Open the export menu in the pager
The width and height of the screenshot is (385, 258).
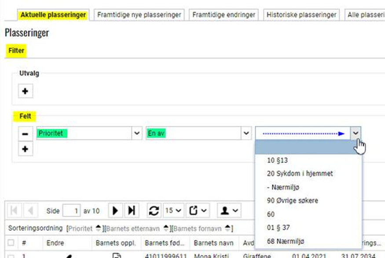(x=198, y=211)
